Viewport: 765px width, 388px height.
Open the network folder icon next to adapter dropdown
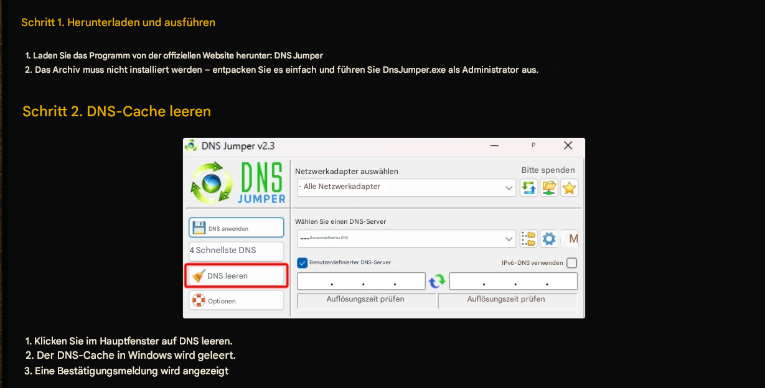tap(549, 188)
